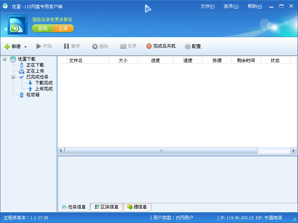Click the 删除 delete icon in toolbar
The height and width of the screenshot is (223, 298).
pyautogui.click(x=95, y=46)
